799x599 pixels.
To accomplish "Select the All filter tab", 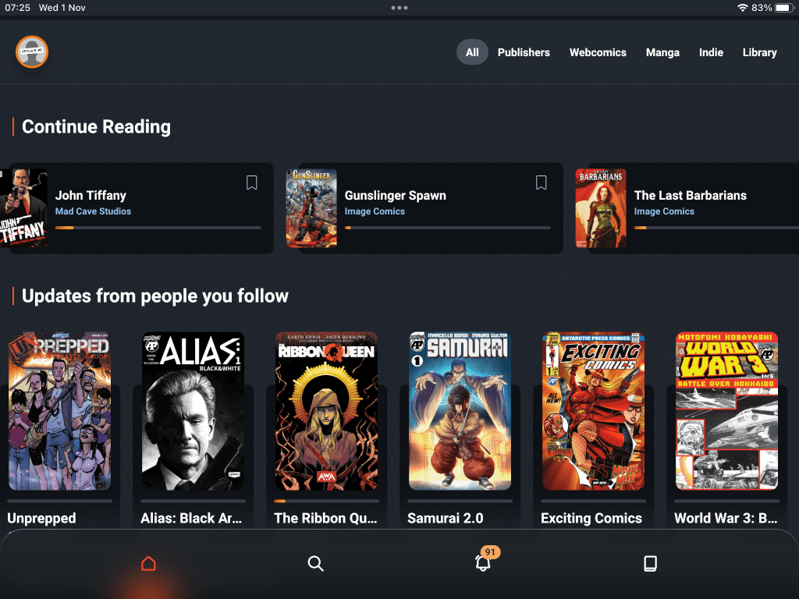I will click(472, 52).
